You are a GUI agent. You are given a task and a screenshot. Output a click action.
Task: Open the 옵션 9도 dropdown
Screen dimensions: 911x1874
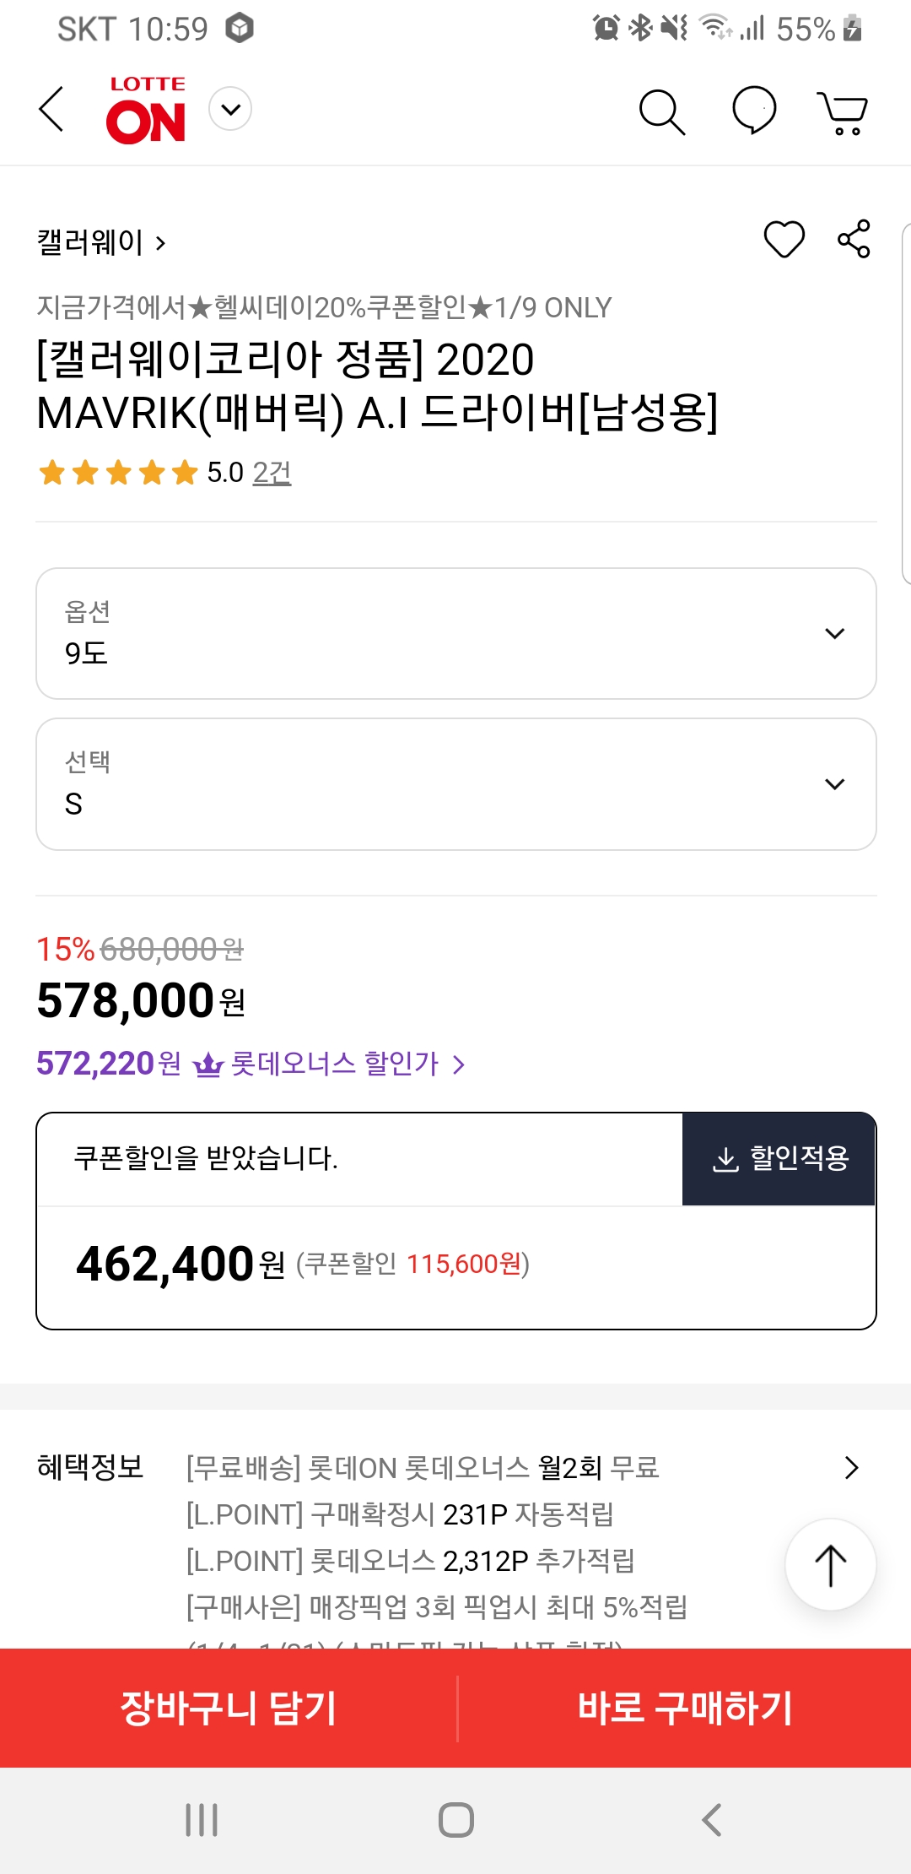tap(455, 633)
